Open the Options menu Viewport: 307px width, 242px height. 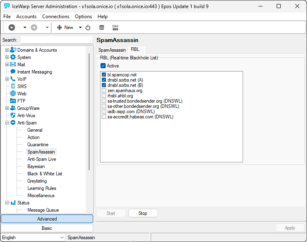coord(83,17)
